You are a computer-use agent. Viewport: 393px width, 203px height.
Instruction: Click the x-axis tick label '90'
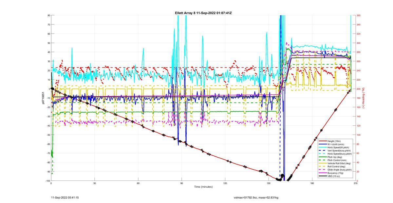pos(181,183)
